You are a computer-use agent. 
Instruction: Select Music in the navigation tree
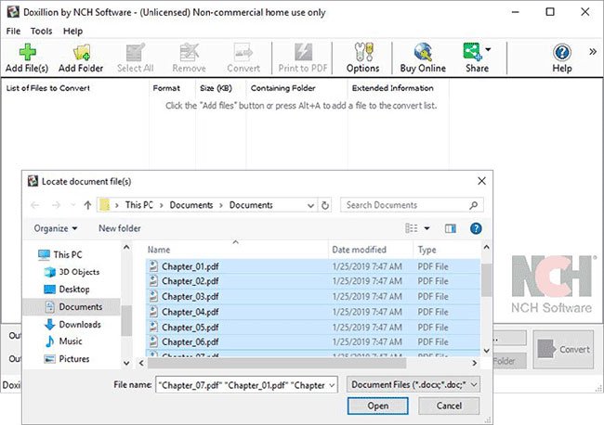tap(63, 341)
